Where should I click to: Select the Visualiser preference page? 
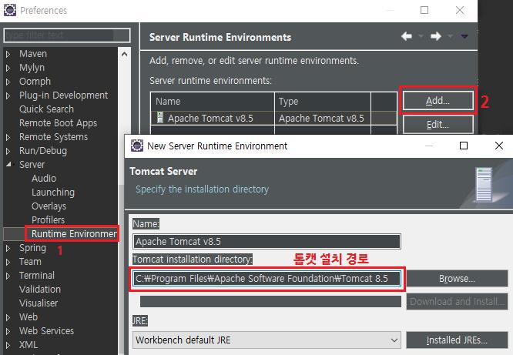39,303
